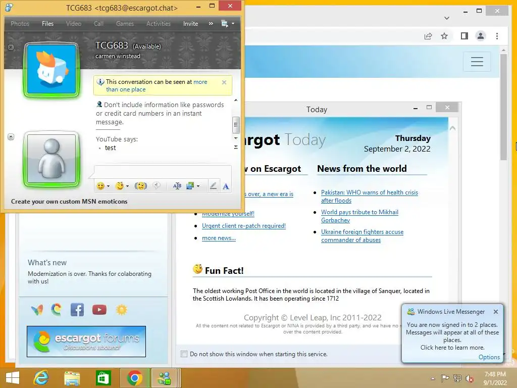Click Options in the Messenger notification
This screenshot has width=517, height=388.
click(489, 357)
